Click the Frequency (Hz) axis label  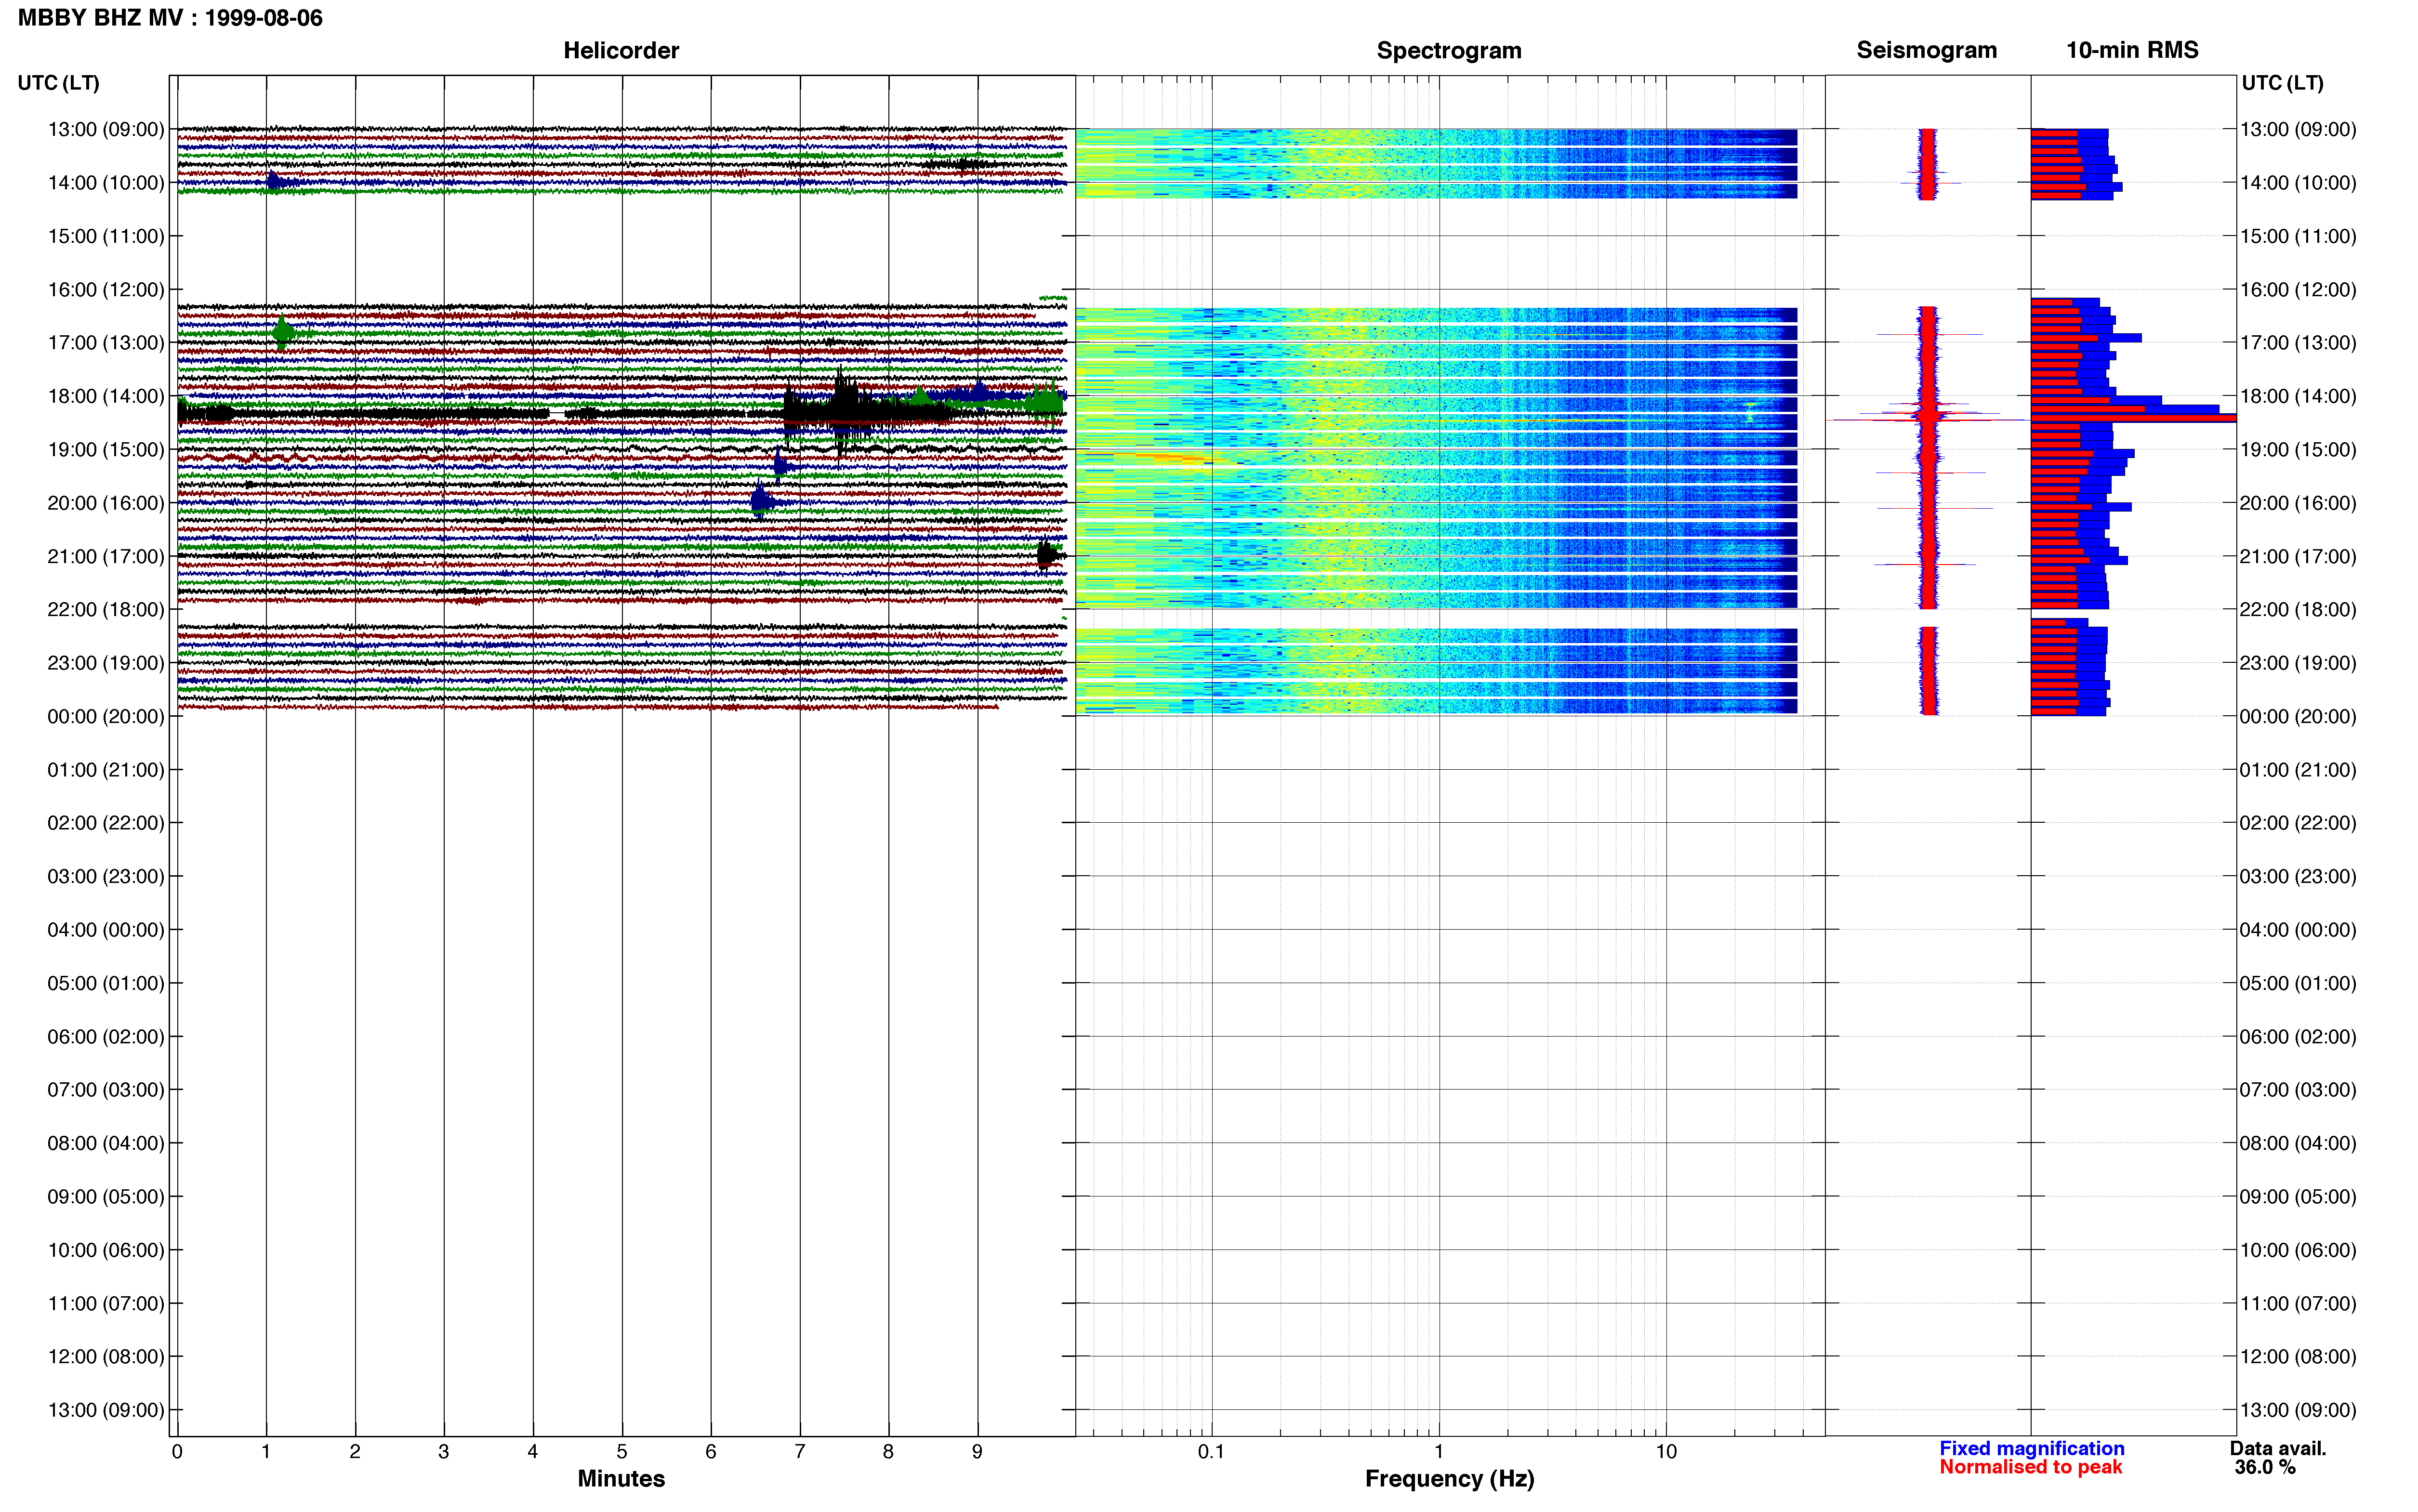pos(1449,1478)
